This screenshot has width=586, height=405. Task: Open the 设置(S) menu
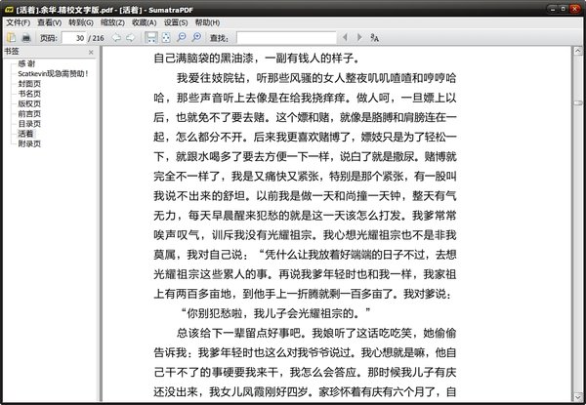pos(176,22)
